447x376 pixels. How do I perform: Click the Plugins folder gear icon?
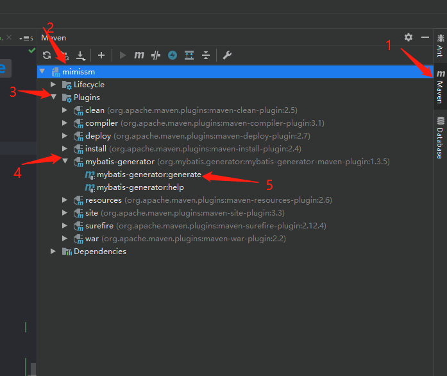point(67,98)
